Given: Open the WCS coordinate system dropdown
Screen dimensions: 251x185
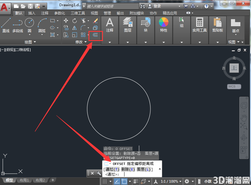Looking at the screenshot, I should coord(234,87).
